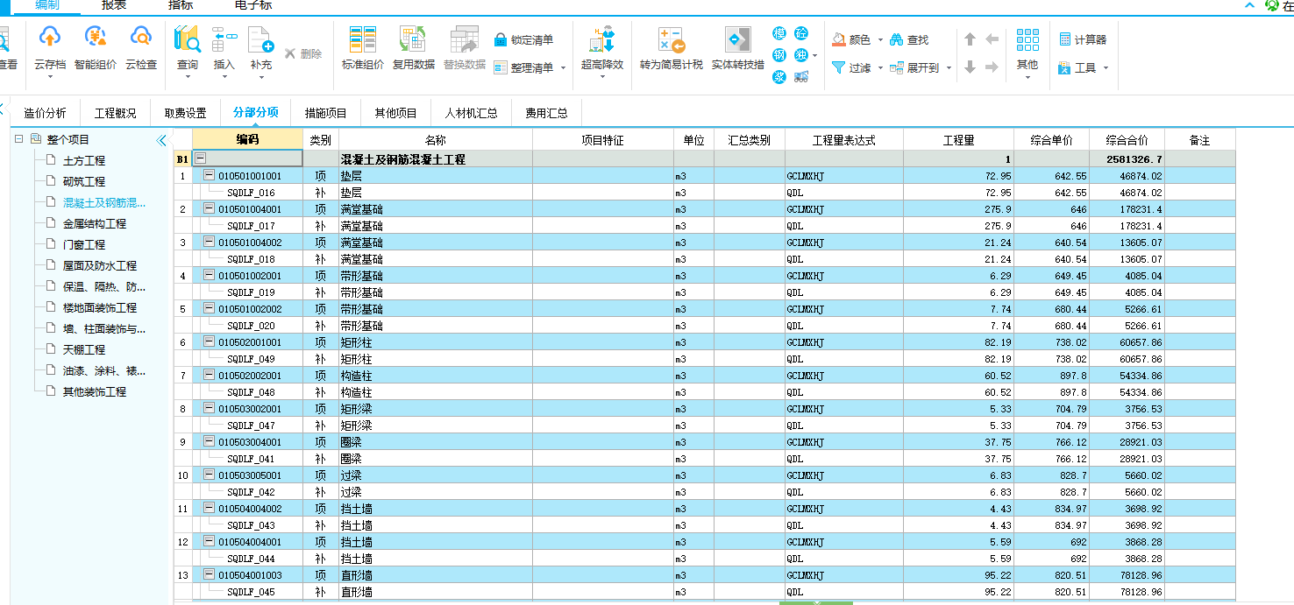Select 门窗工程 in project tree
This screenshot has width=1294, height=605.
pos(84,244)
